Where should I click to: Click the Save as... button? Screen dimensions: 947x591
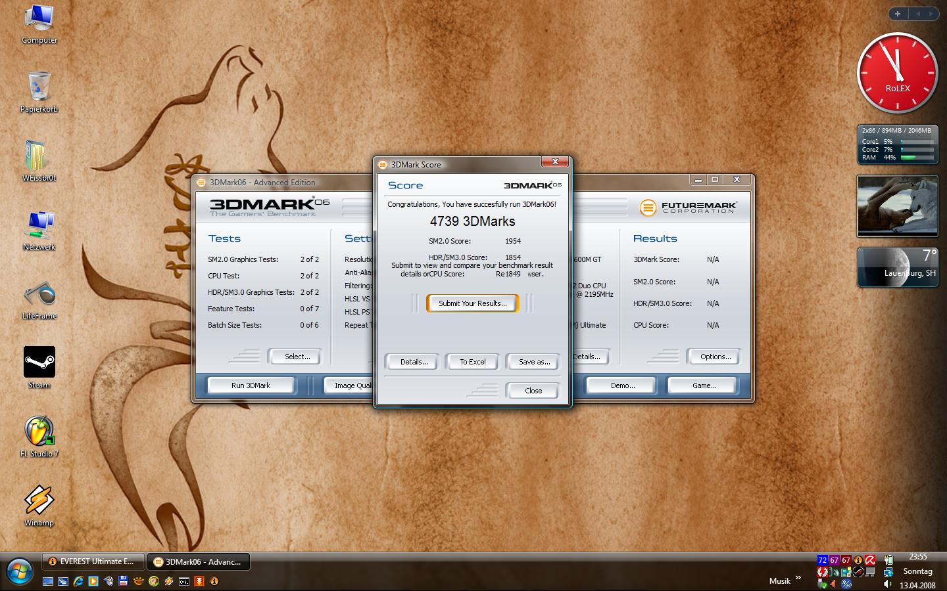point(534,362)
